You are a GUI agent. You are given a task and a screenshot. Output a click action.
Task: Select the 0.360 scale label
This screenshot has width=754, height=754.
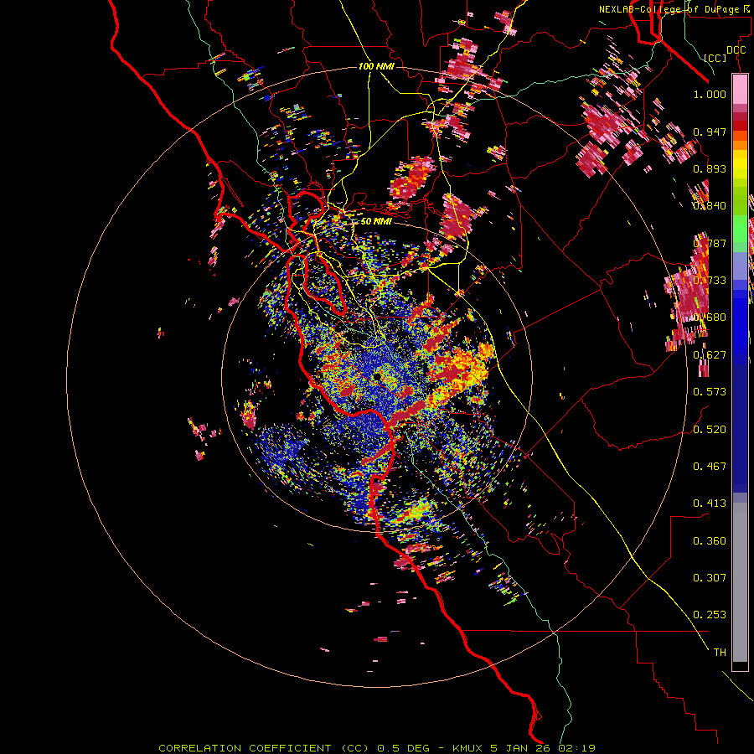710,540
